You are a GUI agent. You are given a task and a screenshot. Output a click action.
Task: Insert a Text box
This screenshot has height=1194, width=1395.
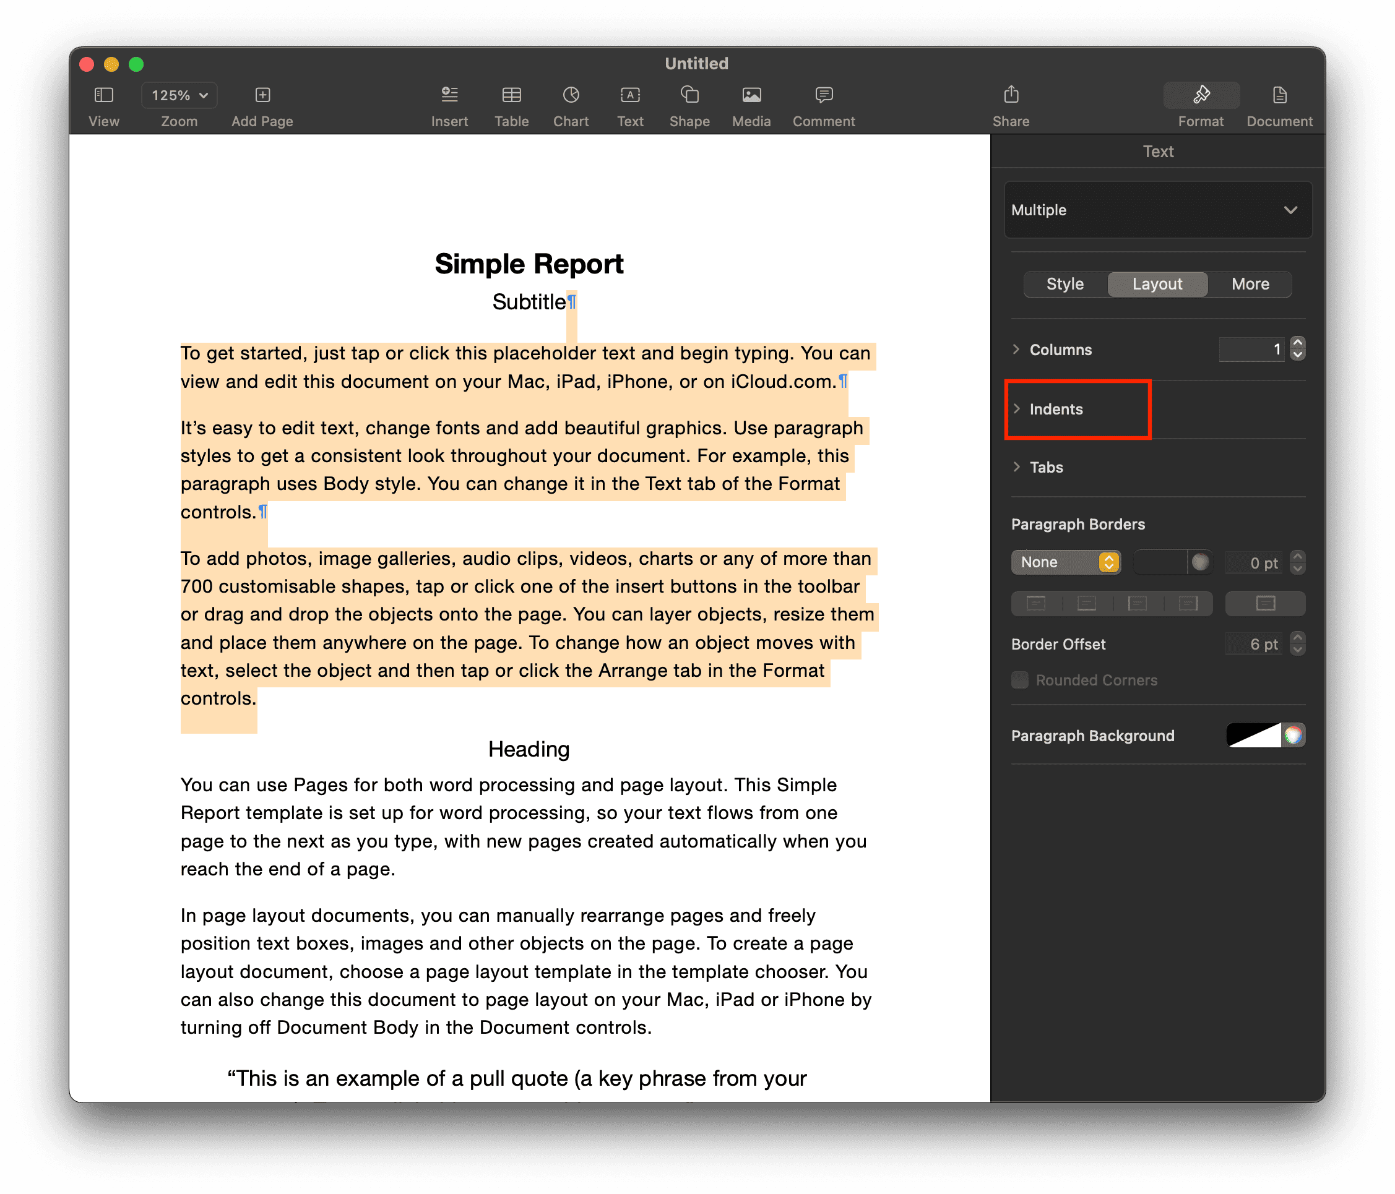630,105
